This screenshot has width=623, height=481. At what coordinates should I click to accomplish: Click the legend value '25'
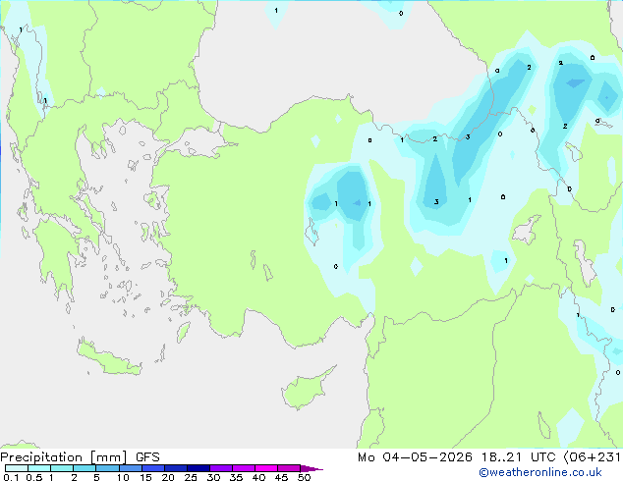tap(191, 477)
